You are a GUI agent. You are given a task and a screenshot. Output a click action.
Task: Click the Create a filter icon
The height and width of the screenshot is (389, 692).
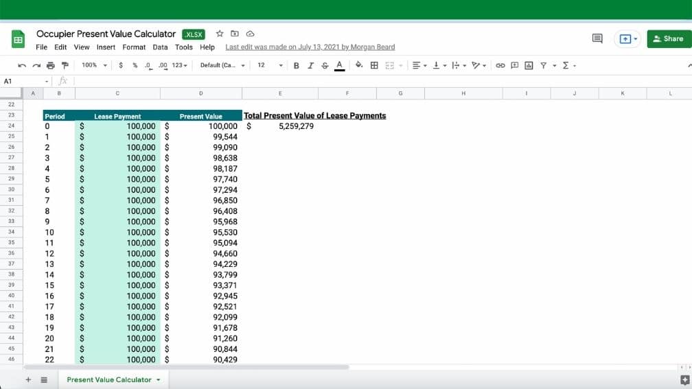(x=543, y=65)
